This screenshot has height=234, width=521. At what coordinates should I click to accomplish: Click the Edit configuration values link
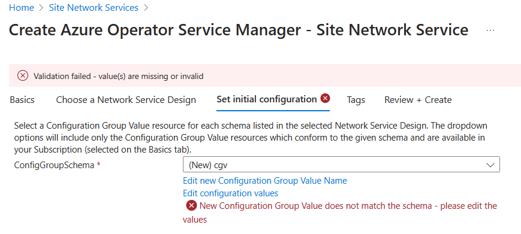pyautogui.click(x=231, y=193)
